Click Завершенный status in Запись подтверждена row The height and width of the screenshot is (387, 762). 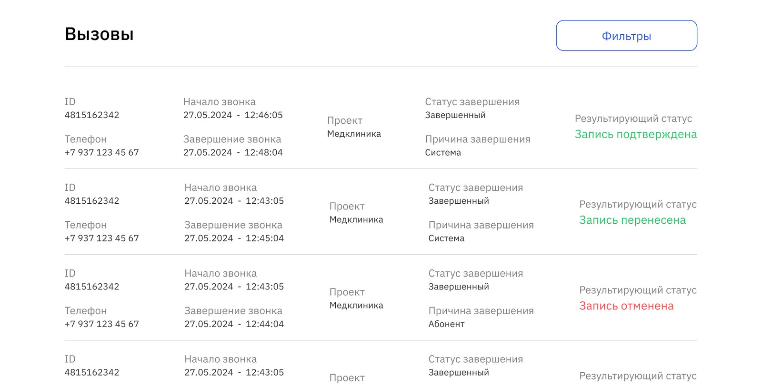[x=455, y=115]
